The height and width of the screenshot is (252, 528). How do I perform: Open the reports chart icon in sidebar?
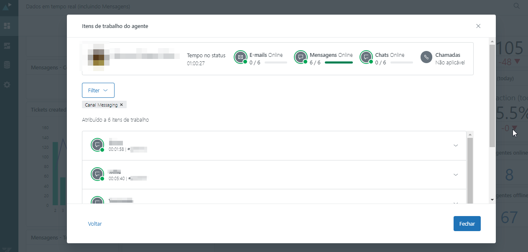point(7,46)
